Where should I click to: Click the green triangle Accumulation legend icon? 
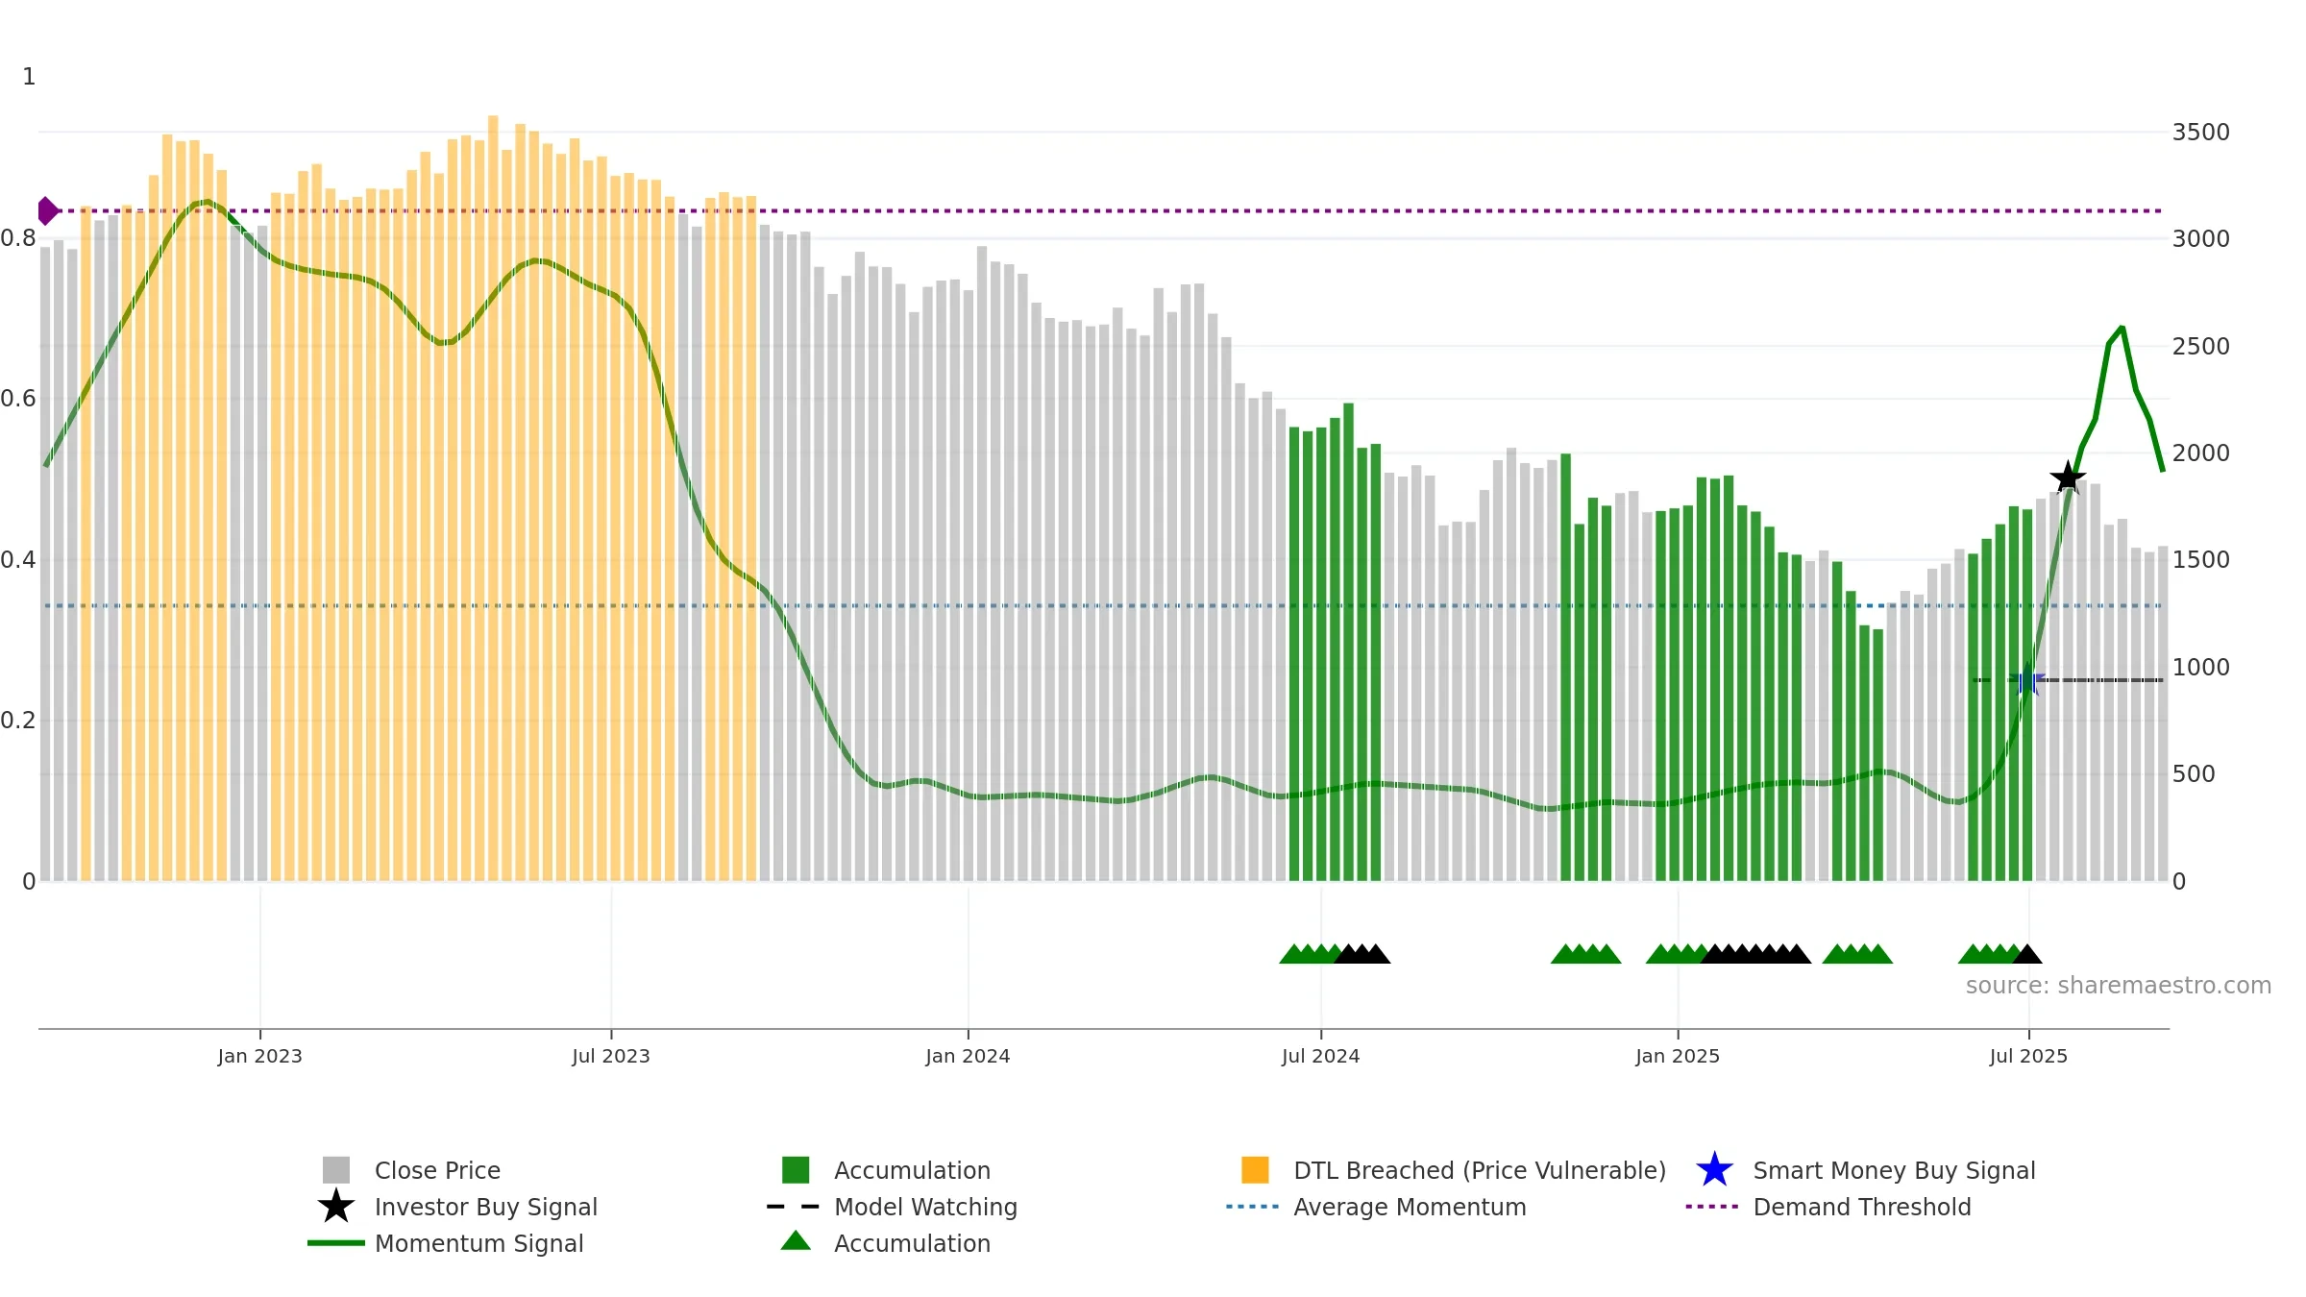point(796,1240)
